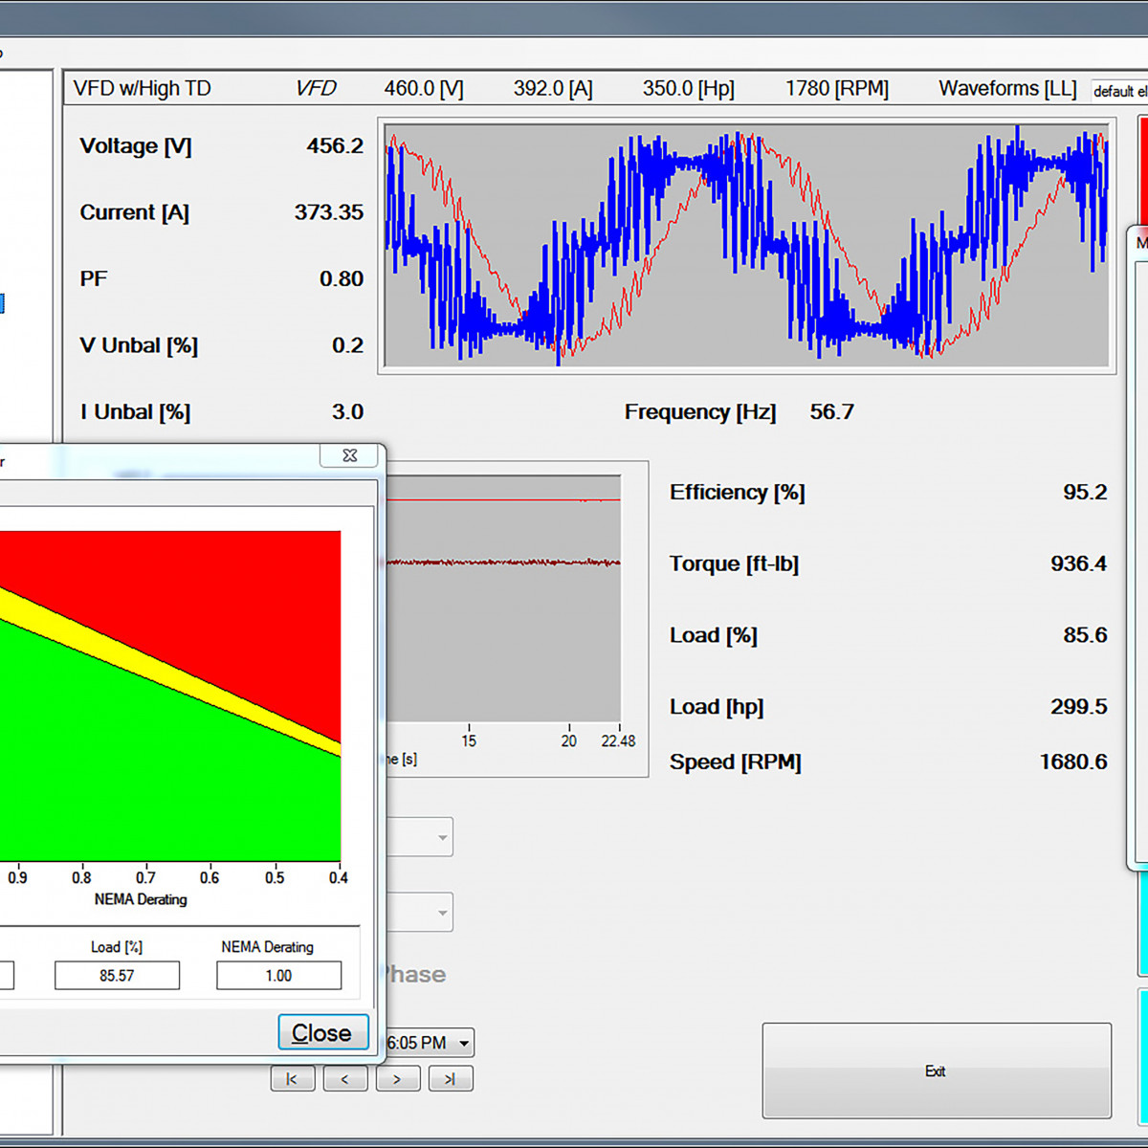Viewport: 1148px width, 1148px height.
Task: Open the 'default el' selector at top right
Action: [x=1119, y=91]
